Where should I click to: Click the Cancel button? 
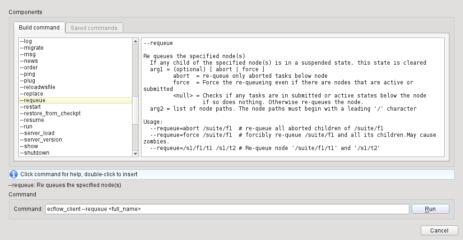click(x=439, y=231)
